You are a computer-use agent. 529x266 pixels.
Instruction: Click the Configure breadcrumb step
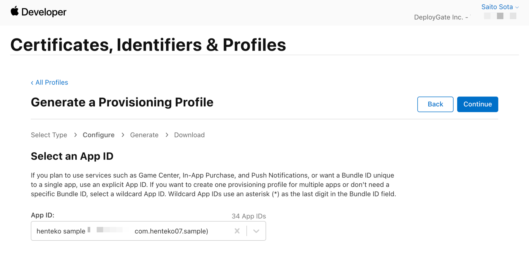pos(99,135)
